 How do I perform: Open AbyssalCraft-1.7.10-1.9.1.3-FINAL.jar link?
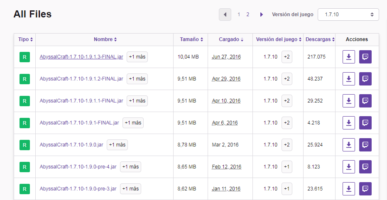pyautogui.click(x=81, y=57)
